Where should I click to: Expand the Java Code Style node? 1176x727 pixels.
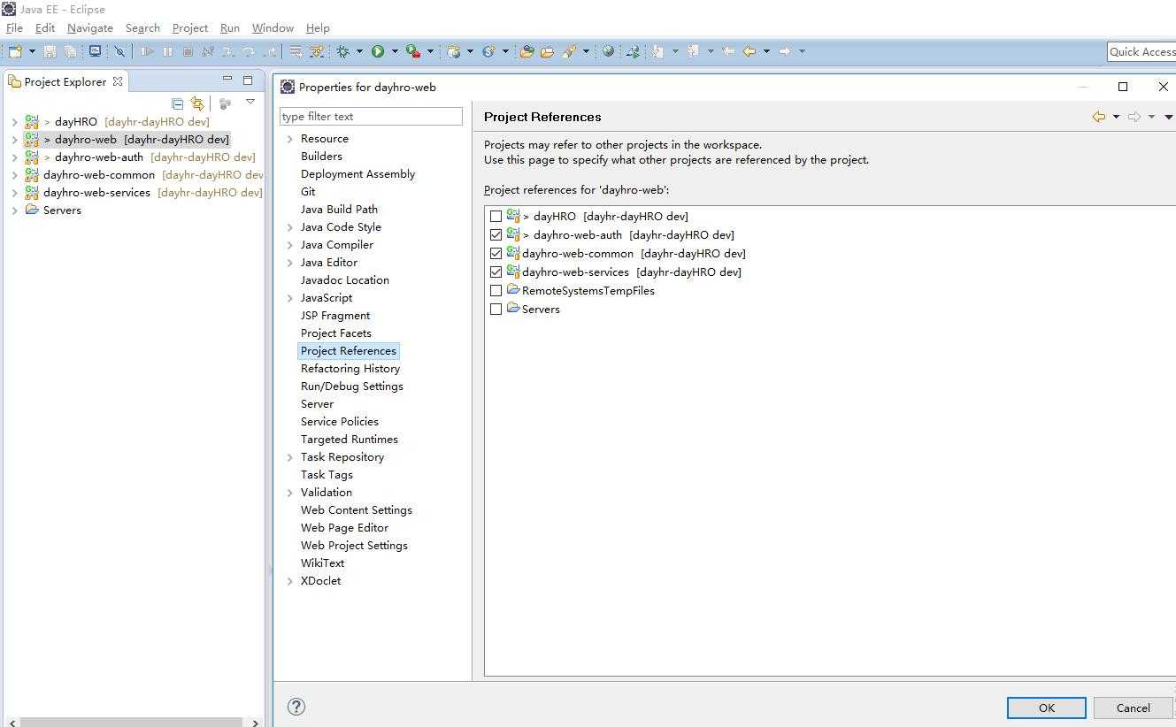(x=289, y=227)
